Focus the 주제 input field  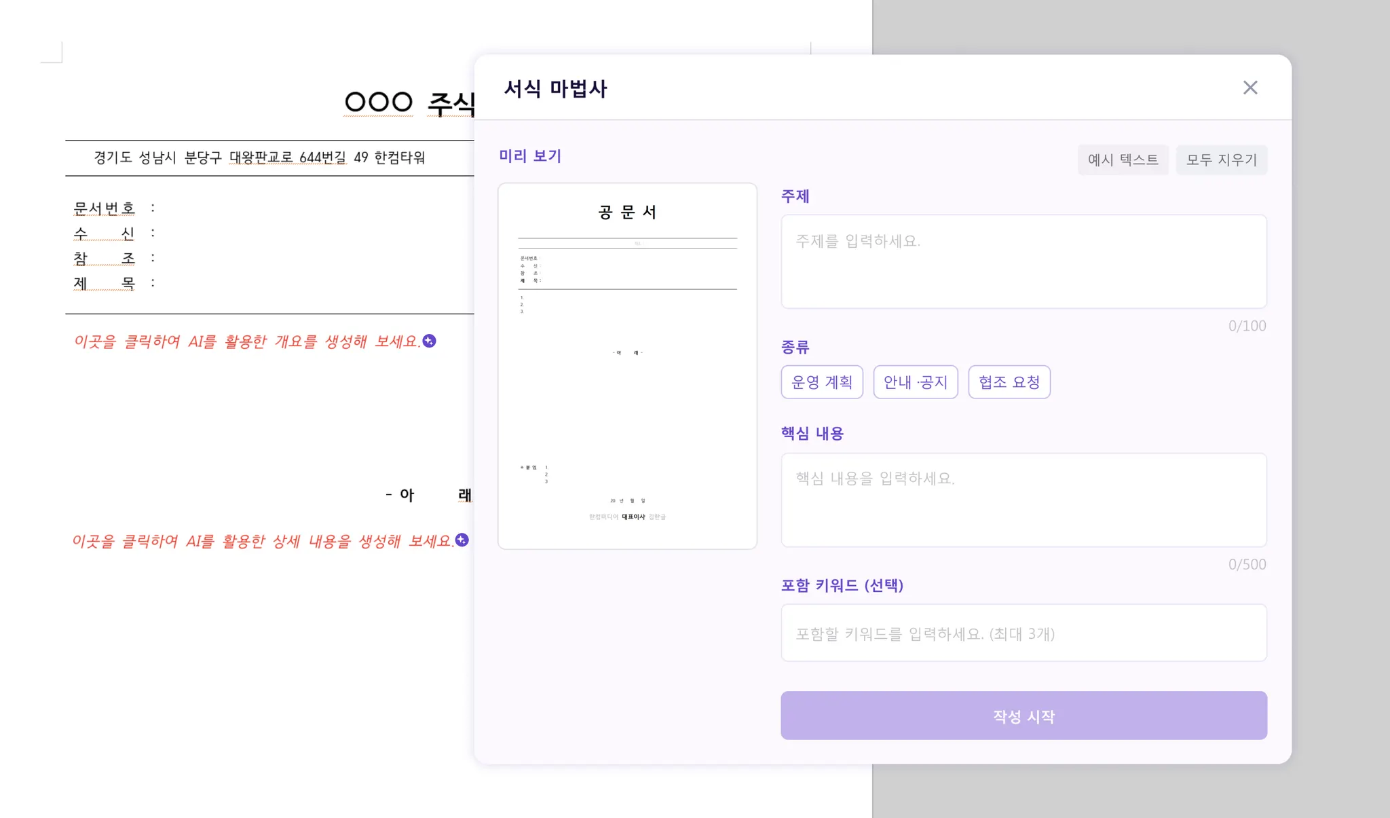(1023, 261)
